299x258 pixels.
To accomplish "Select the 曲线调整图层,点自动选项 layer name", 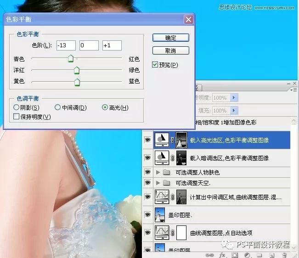I will 221,233.
